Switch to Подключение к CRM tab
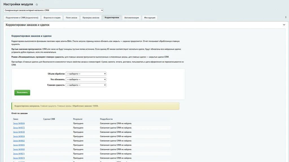289x162 pixels. tap(22, 18)
